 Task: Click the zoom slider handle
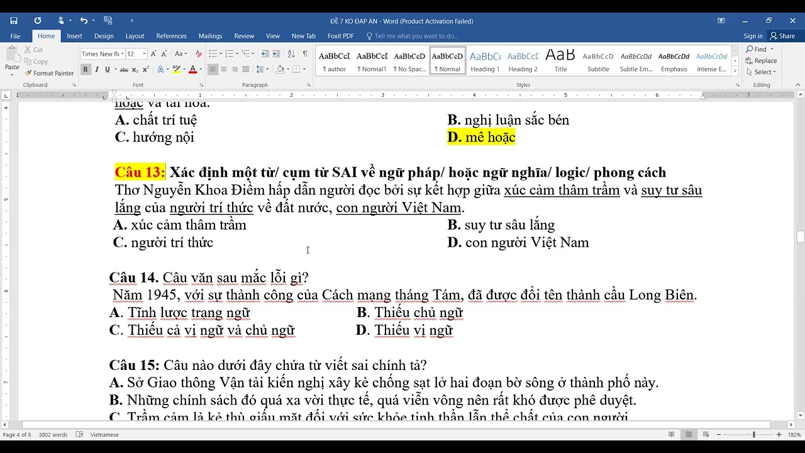753,435
